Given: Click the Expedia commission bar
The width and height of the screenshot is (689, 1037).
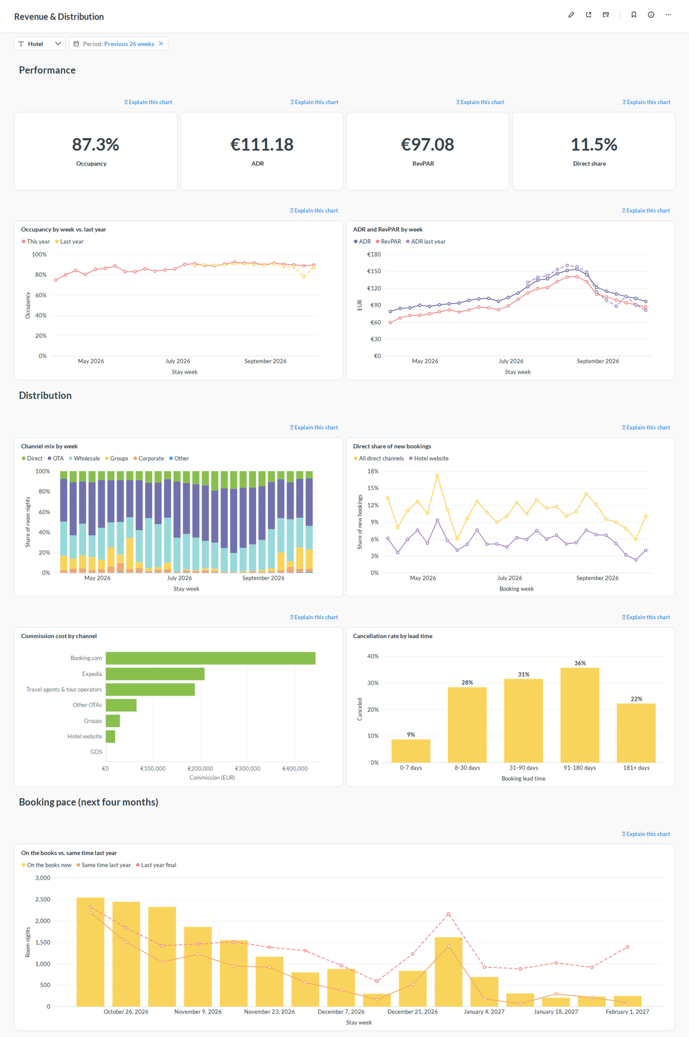Looking at the screenshot, I should pyautogui.click(x=155, y=674).
